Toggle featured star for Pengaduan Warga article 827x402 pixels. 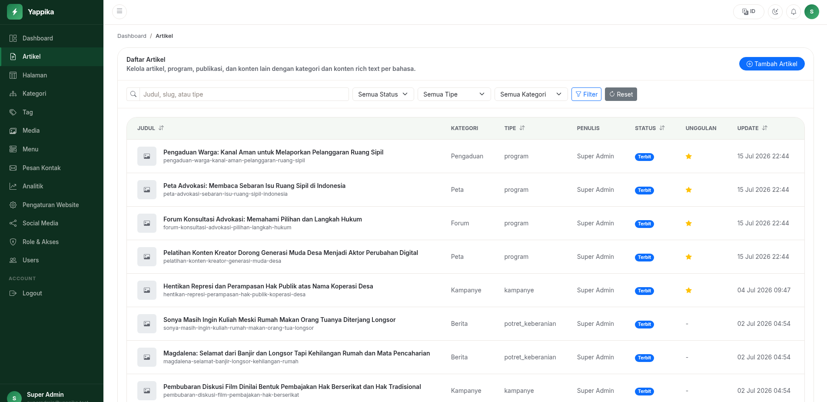pos(689,156)
